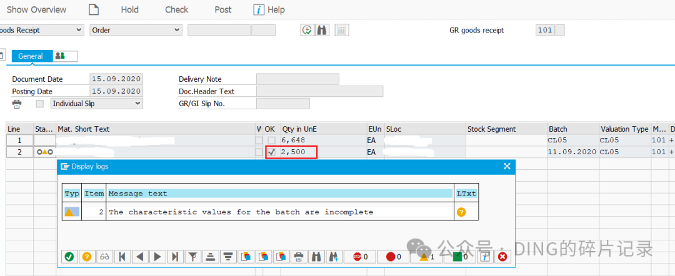Click the quantity cell showing 2,500
The height and width of the screenshot is (276, 675).
click(323, 152)
